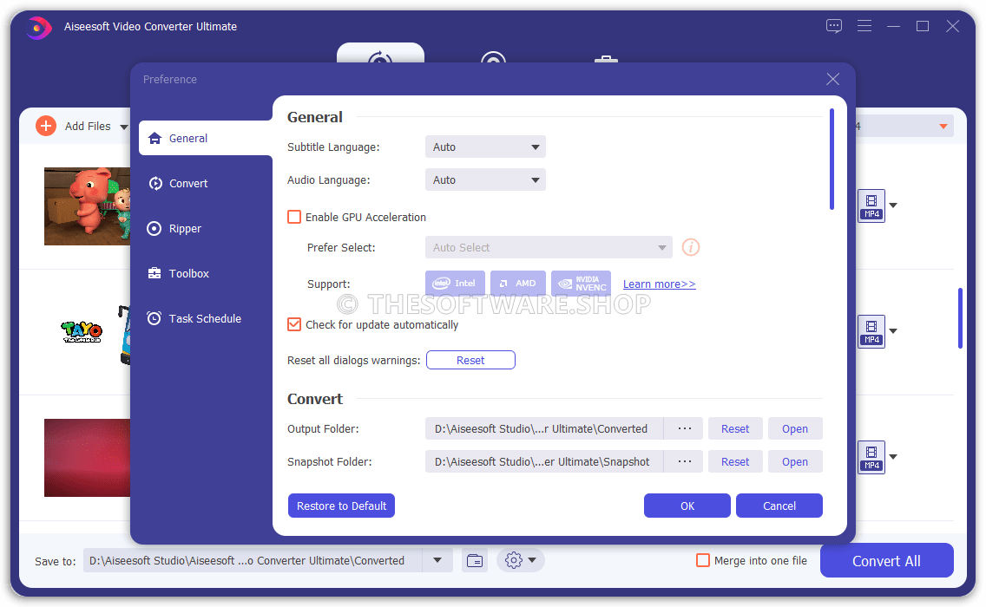Open the feedback chat icon in title bar
The height and width of the screenshot is (607, 986).
pos(834,26)
